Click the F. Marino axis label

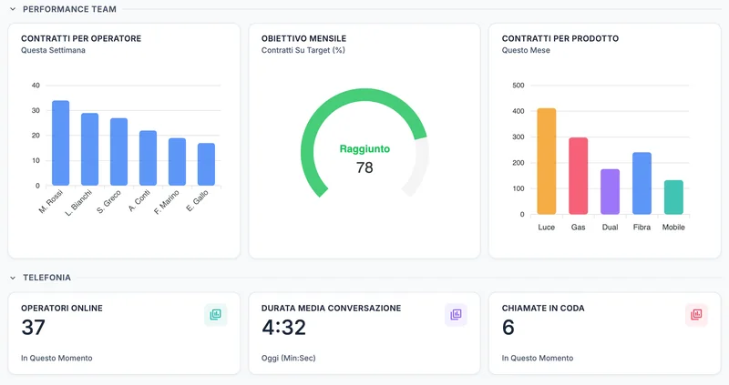point(167,202)
